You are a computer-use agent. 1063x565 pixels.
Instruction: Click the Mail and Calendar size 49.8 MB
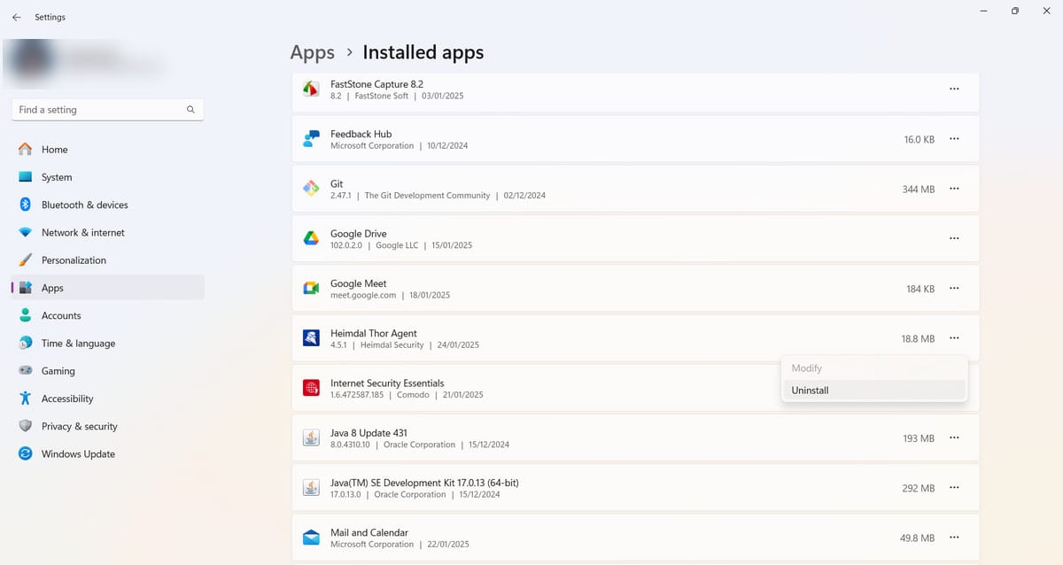(x=917, y=538)
